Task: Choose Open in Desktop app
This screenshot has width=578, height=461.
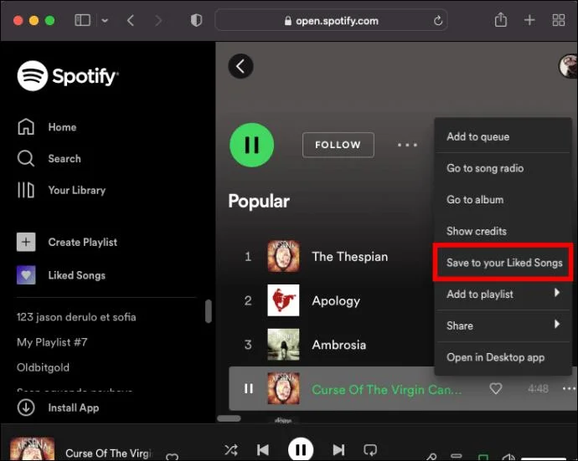Action: pyautogui.click(x=503, y=357)
